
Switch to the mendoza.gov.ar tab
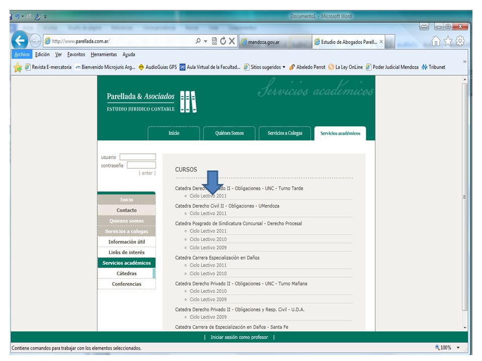(x=275, y=42)
